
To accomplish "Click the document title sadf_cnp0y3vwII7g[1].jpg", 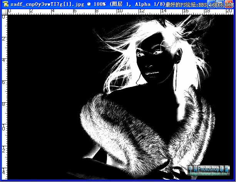I will (47, 4).
